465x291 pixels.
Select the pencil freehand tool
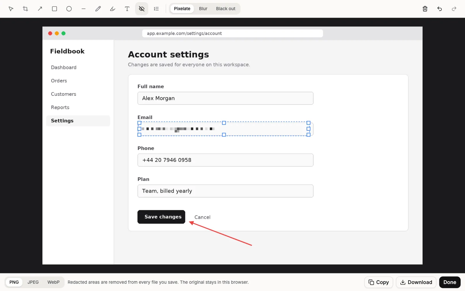point(98,9)
